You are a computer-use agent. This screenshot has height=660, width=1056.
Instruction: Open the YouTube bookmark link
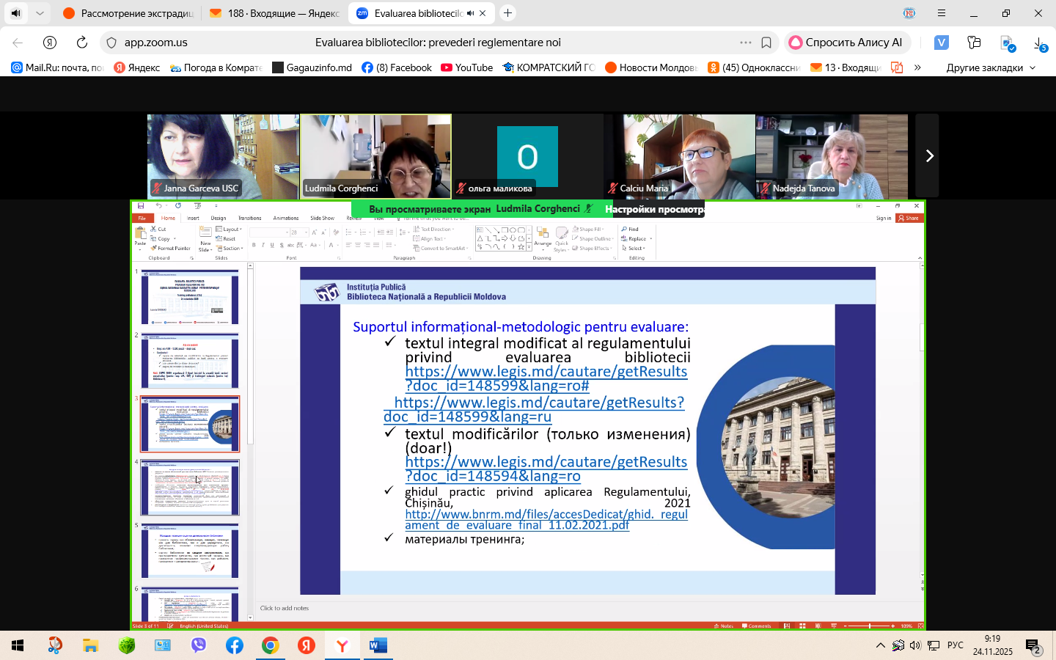pos(466,67)
